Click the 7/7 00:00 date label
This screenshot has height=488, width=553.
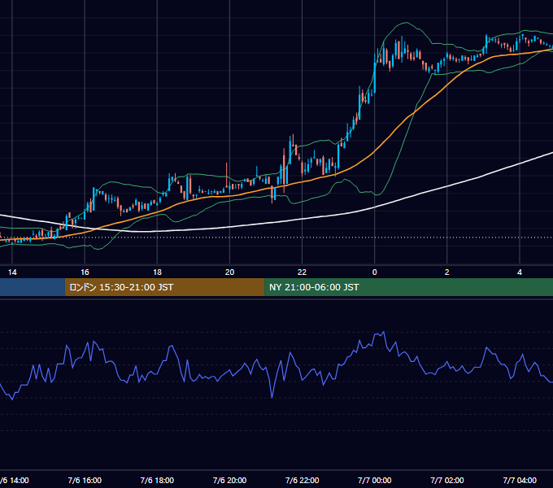tap(375, 480)
